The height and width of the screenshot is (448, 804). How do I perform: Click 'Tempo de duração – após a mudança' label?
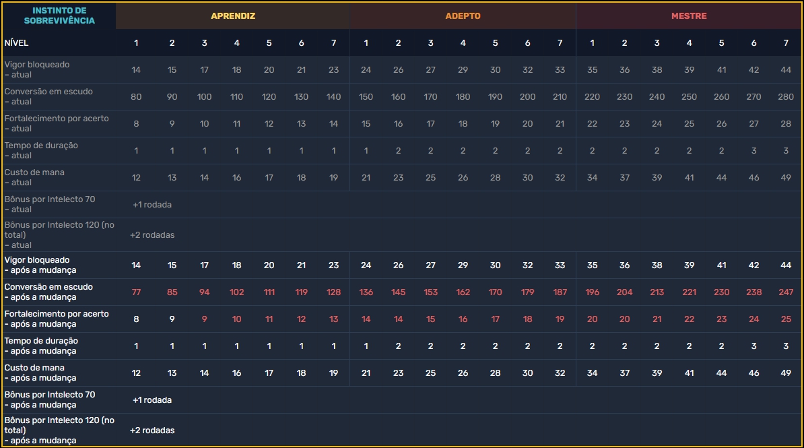click(41, 346)
